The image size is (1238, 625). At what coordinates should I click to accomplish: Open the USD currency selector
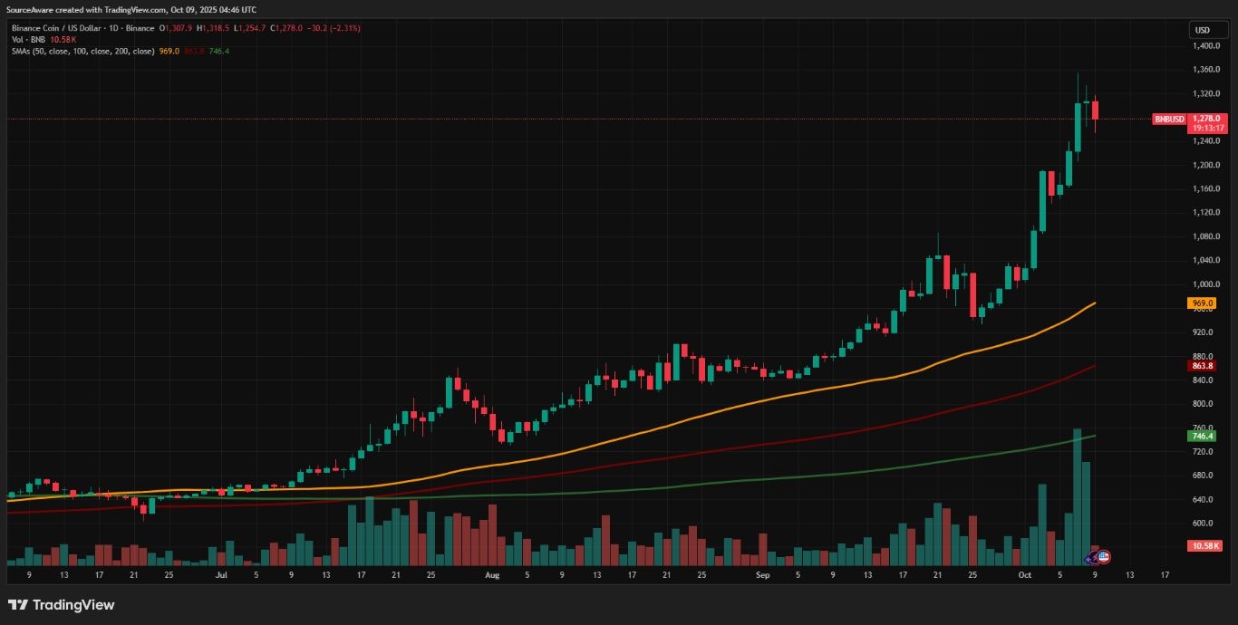1204,30
